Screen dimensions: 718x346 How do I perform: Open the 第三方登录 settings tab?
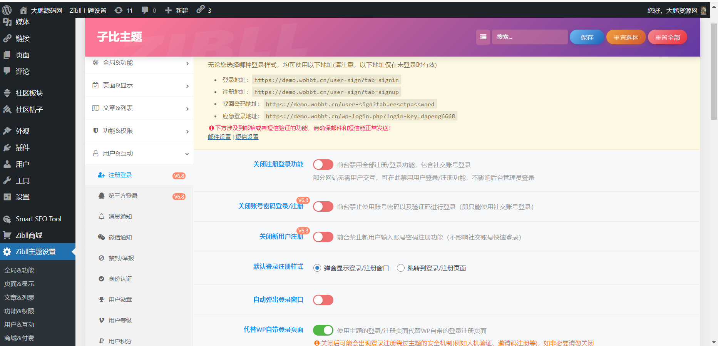123,196
